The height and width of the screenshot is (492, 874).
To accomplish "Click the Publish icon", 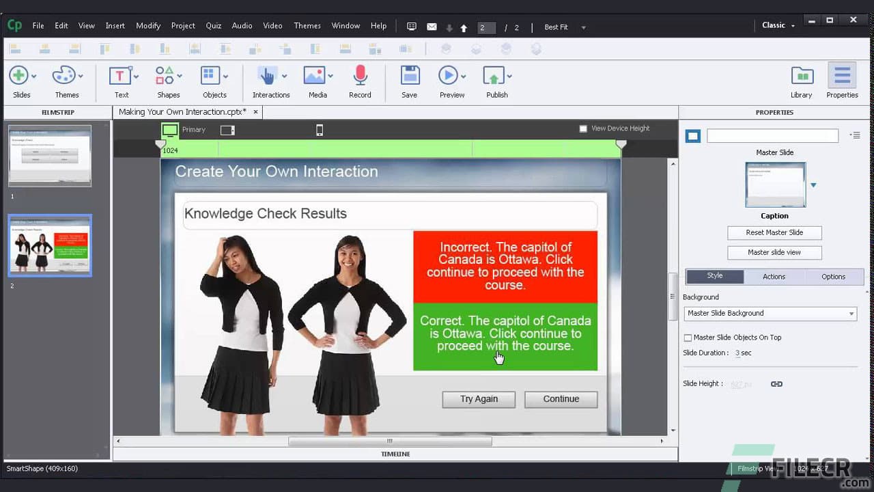I will point(496,77).
